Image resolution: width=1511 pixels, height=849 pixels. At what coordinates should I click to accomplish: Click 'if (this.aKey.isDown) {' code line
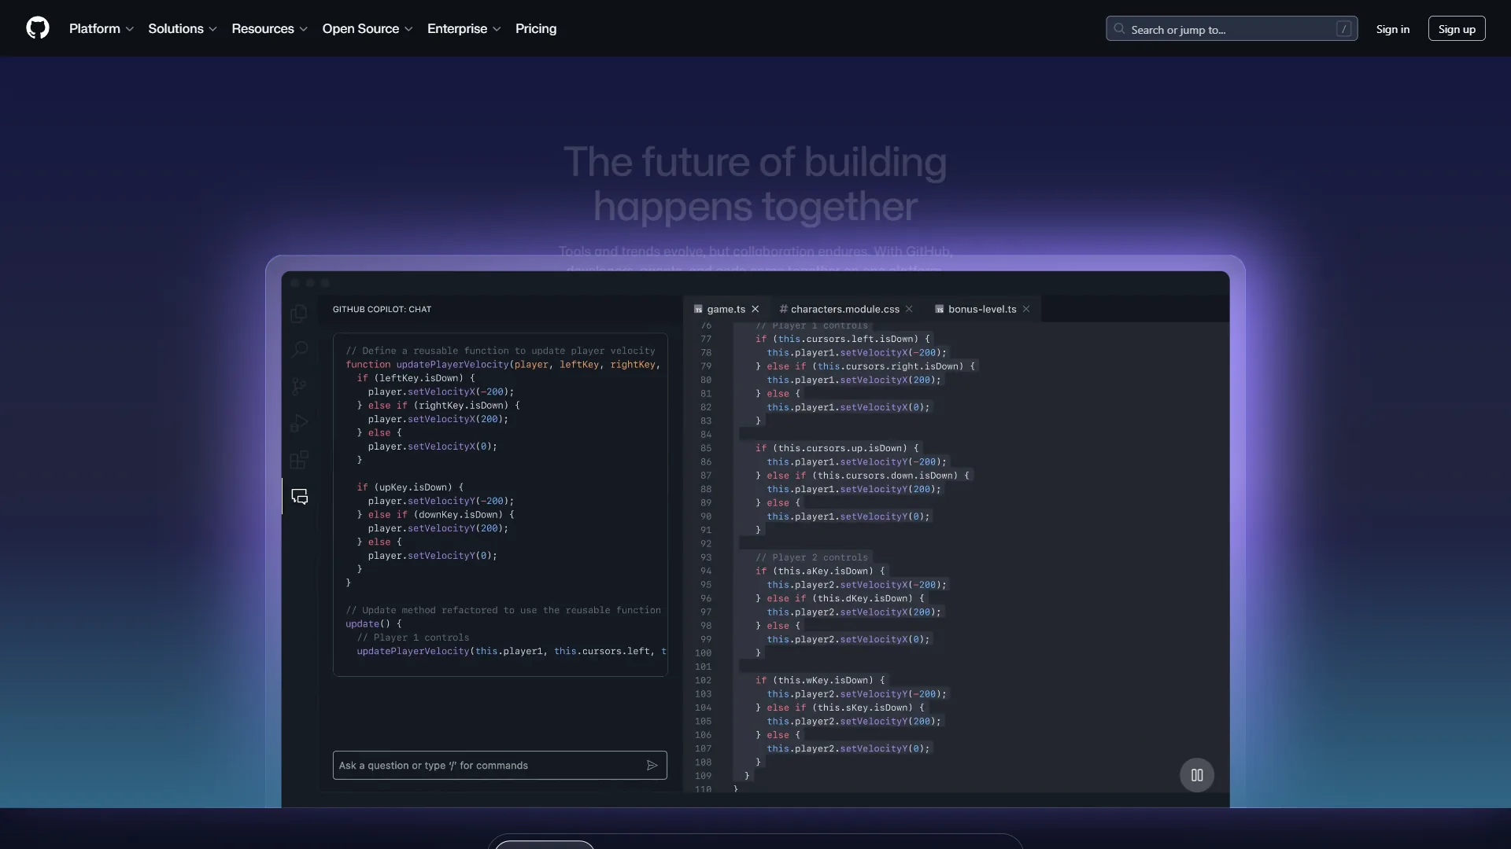pyautogui.click(x=820, y=571)
